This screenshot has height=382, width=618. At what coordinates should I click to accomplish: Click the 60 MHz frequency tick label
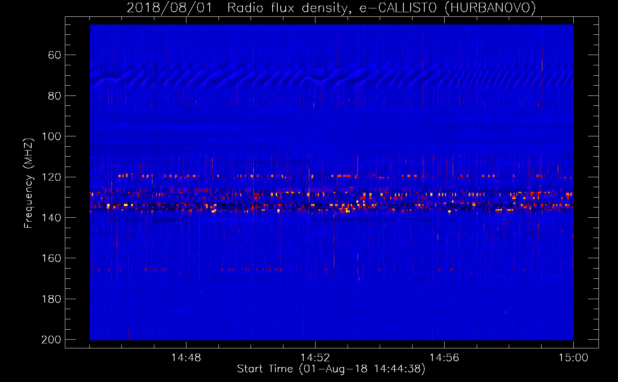pyautogui.click(x=55, y=55)
